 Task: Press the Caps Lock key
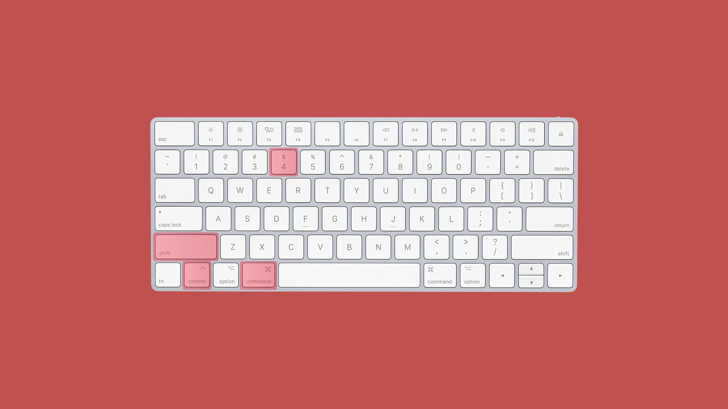click(x=179, y=219)
